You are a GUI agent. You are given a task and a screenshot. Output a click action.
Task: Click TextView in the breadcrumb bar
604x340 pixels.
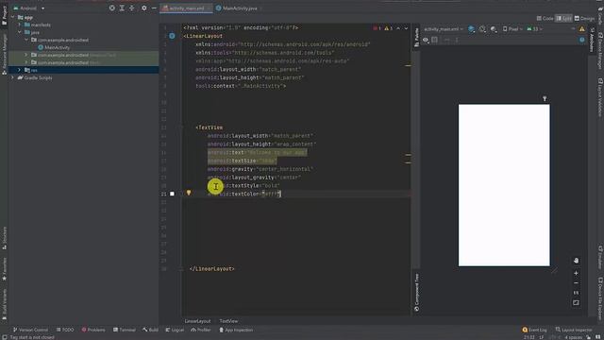tap(228, 321)
